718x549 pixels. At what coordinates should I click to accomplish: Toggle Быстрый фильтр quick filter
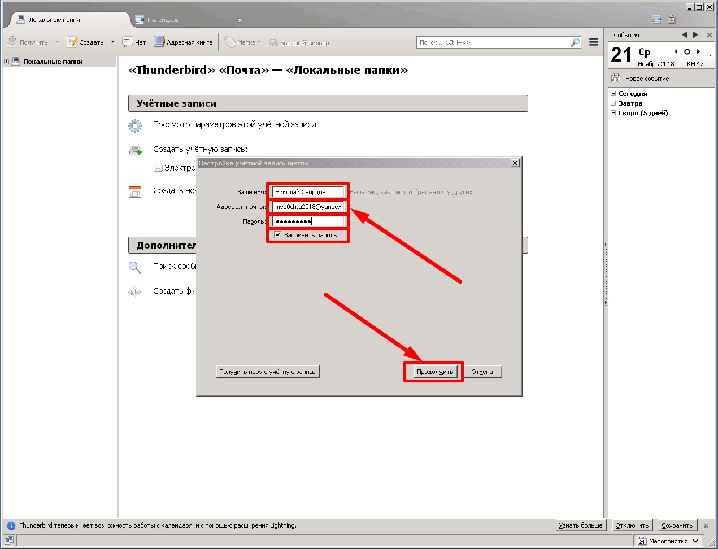[x=299, y=42]
